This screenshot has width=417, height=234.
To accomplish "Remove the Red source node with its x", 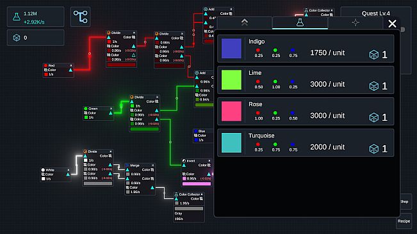I will (71, 65).
